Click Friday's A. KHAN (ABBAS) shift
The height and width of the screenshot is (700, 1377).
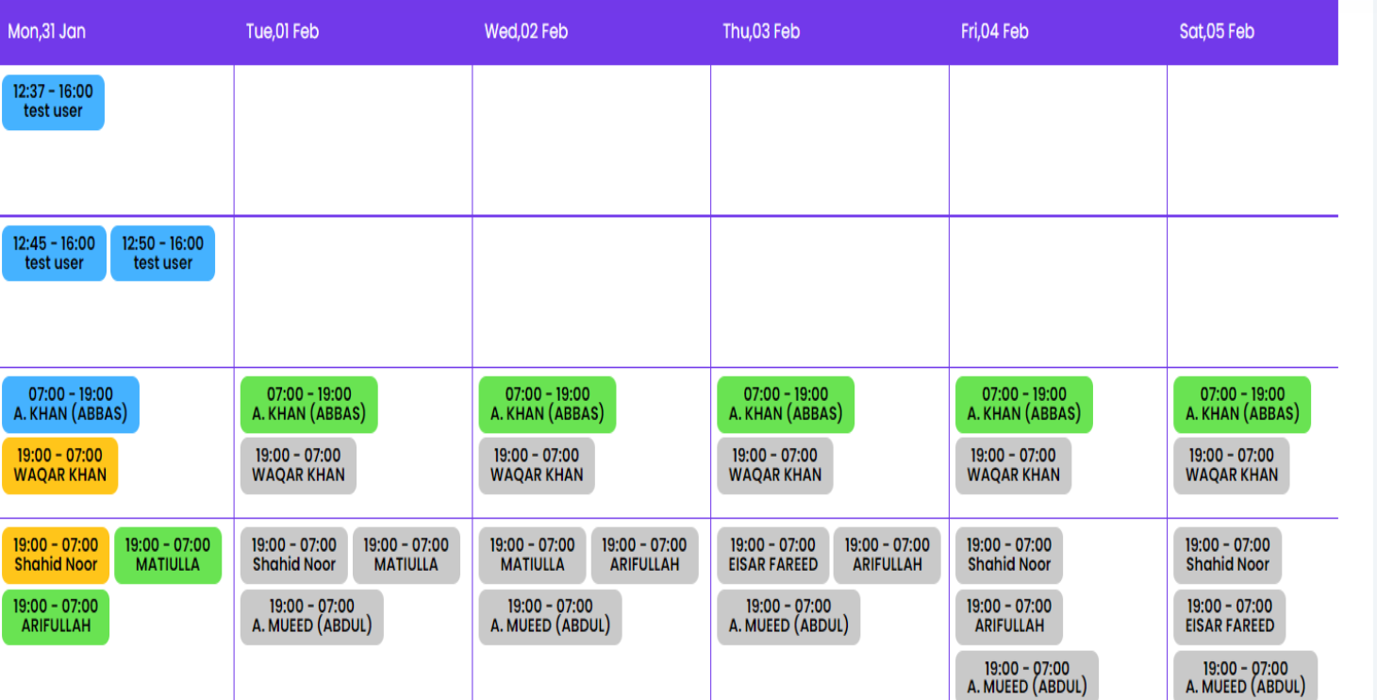[x=1024, y=405]
